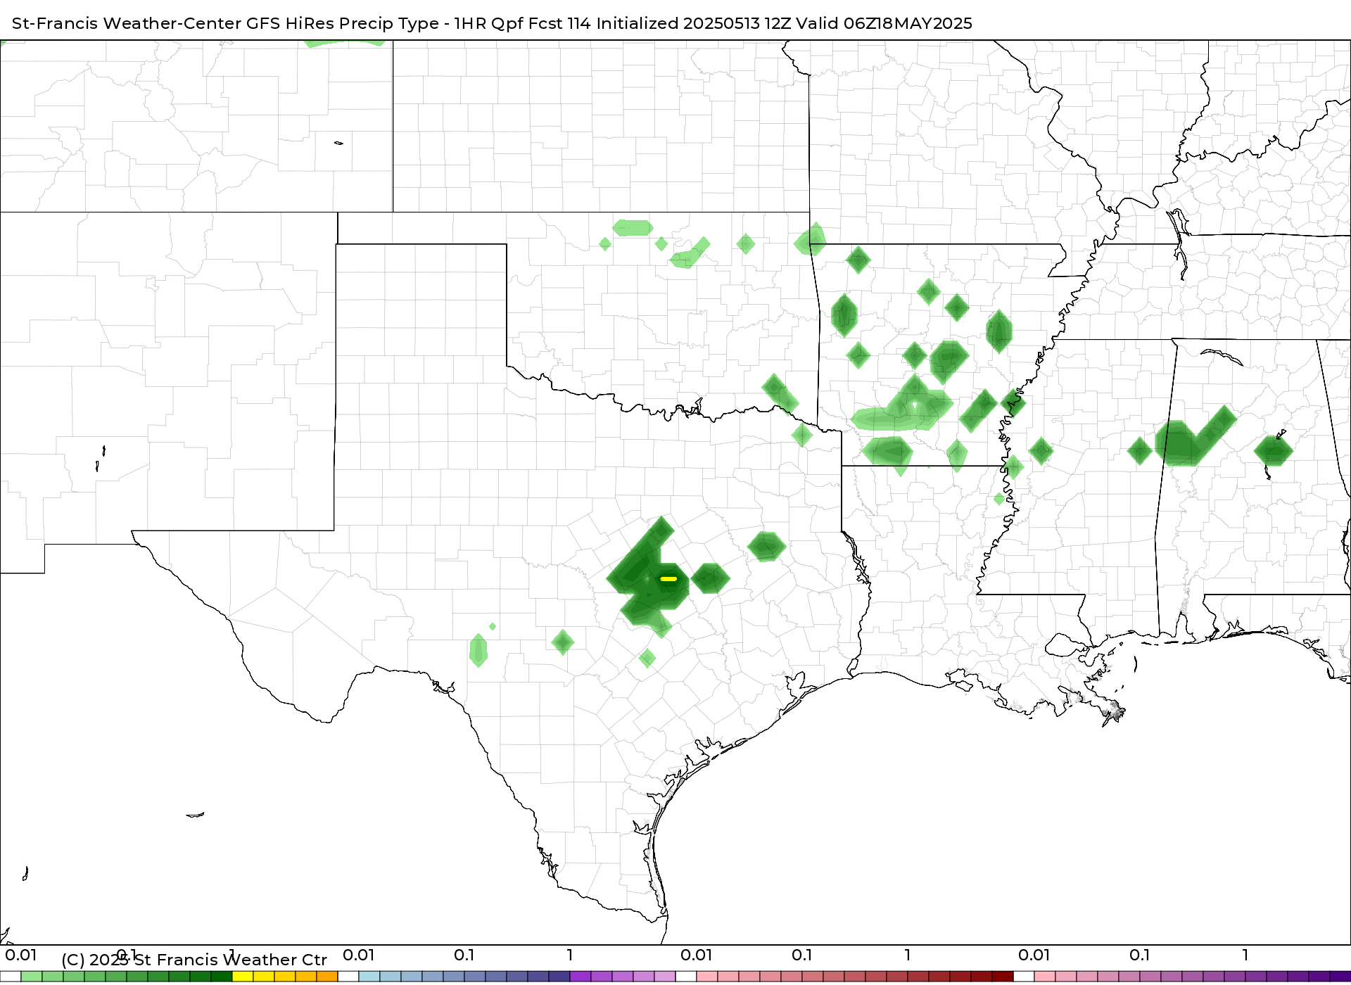Click the '1' label above the blue scale
This screenshot has width=1351, height=985.
click(x=570, y=955)
